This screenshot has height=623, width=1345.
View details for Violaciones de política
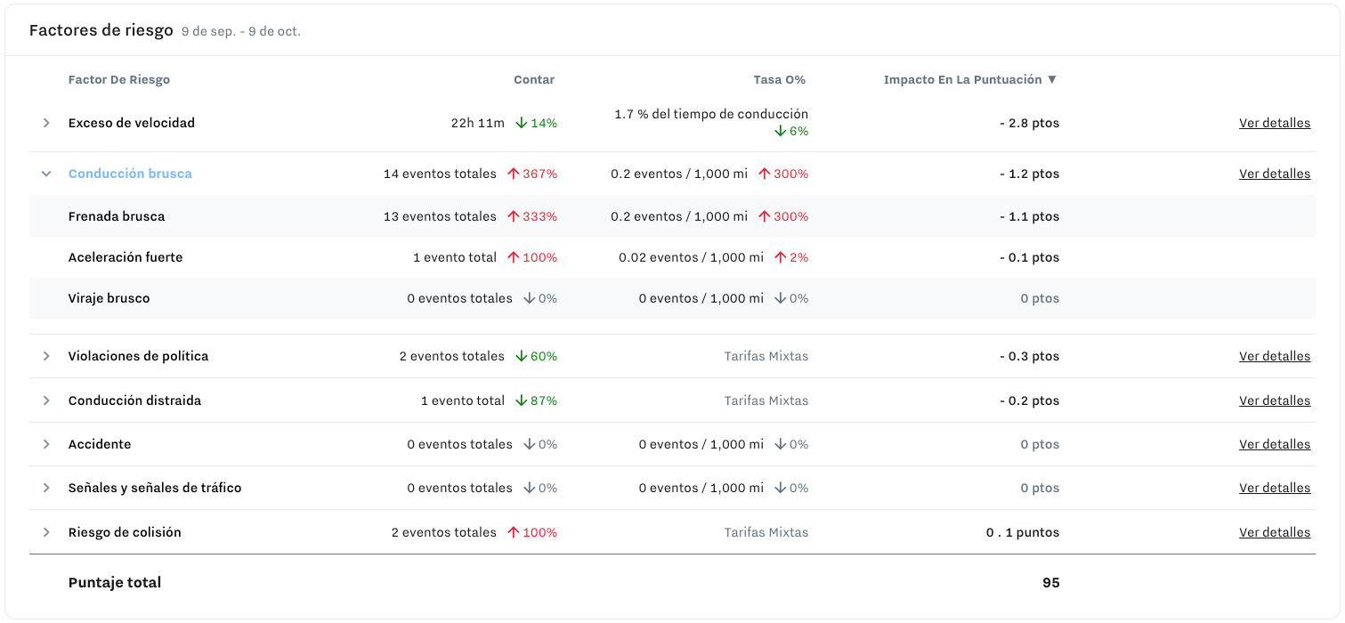1275,356
